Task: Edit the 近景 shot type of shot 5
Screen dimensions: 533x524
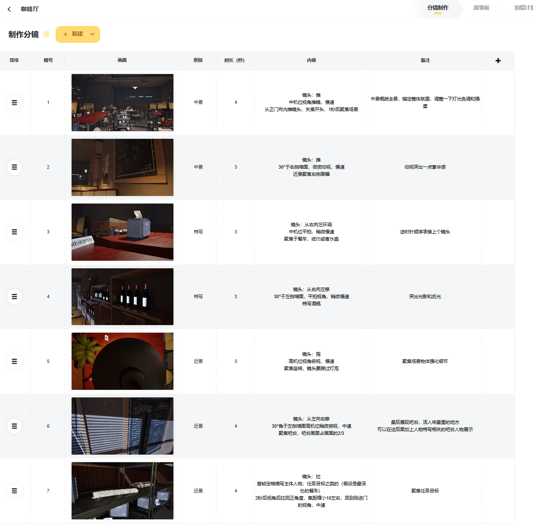Action: tap(198, 362)
